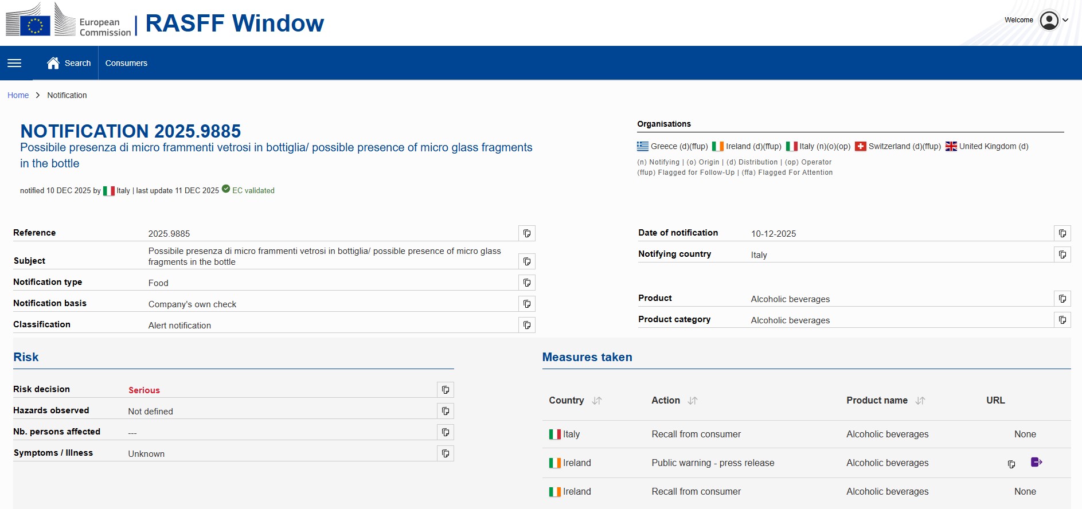Copy the Product category value

[1062, 320]
